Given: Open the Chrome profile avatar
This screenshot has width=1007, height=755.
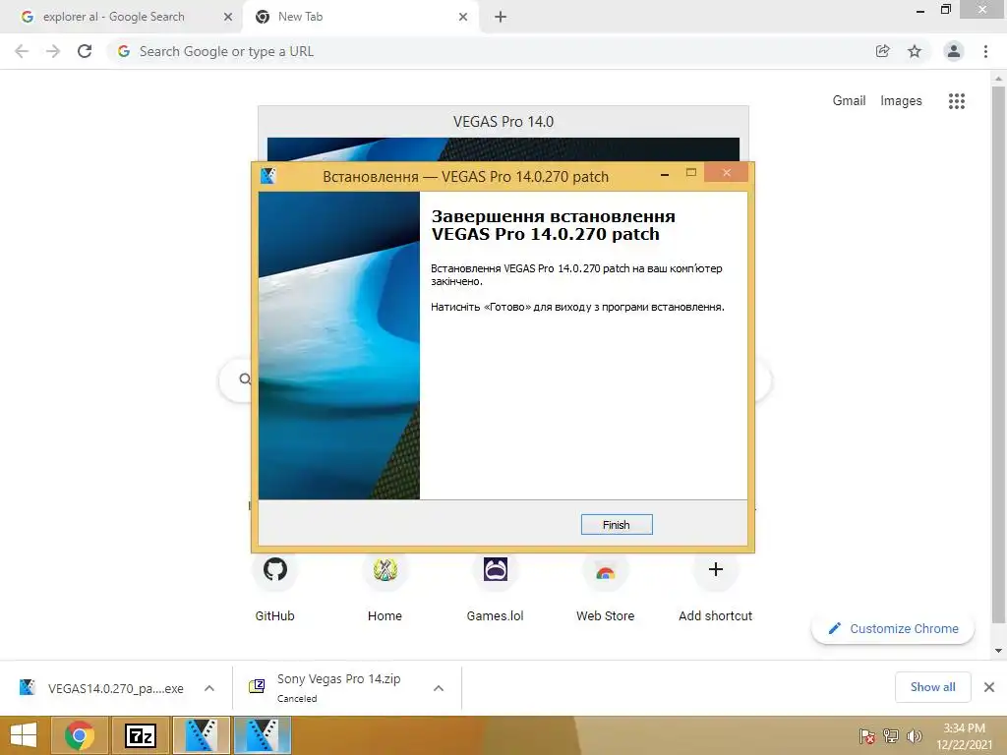Looking at the screenshot, I should click(954, 51).
